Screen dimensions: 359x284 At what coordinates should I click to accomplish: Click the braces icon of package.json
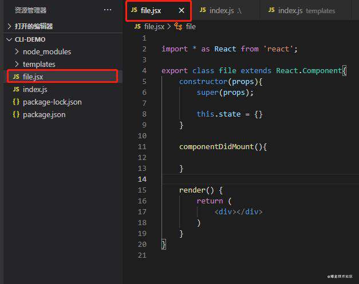click(16, 114)
